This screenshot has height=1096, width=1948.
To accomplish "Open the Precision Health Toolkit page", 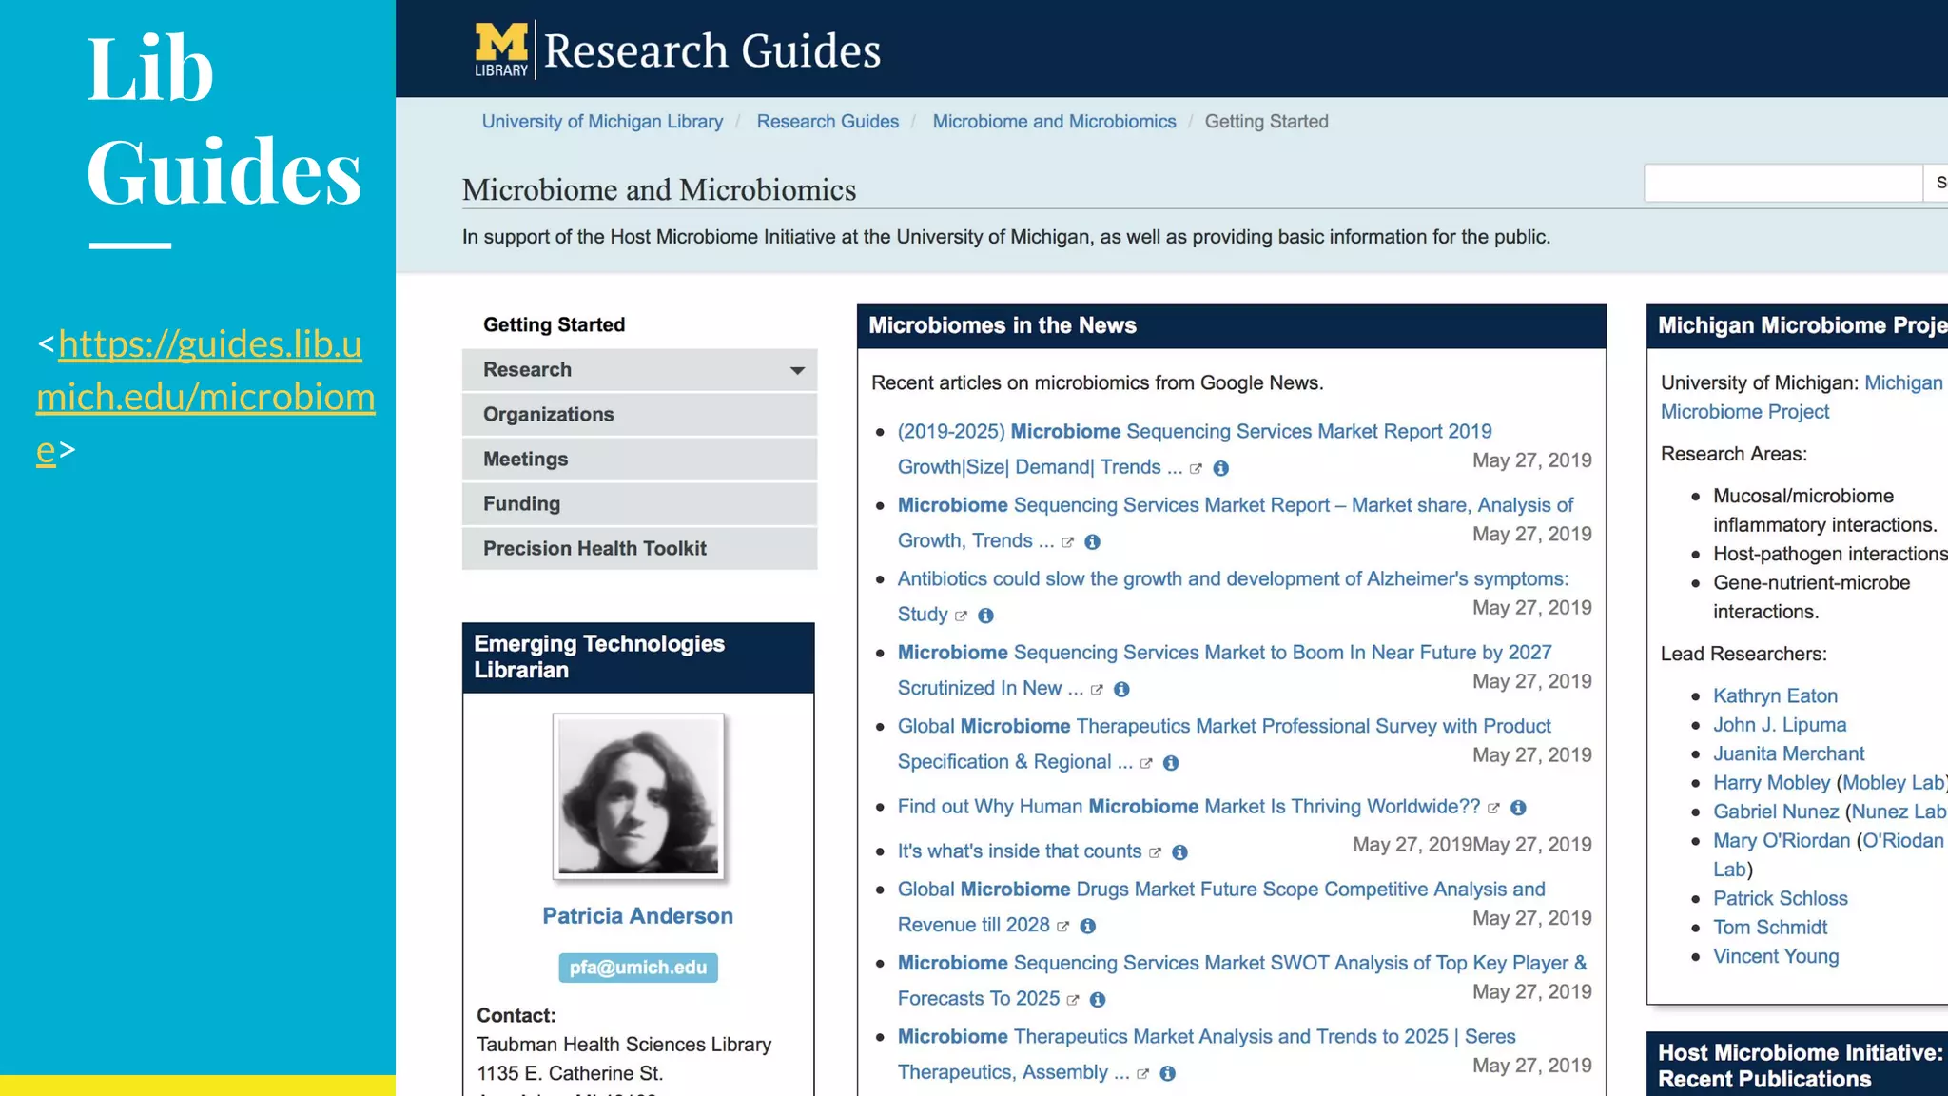I will [x=639, y=548].
